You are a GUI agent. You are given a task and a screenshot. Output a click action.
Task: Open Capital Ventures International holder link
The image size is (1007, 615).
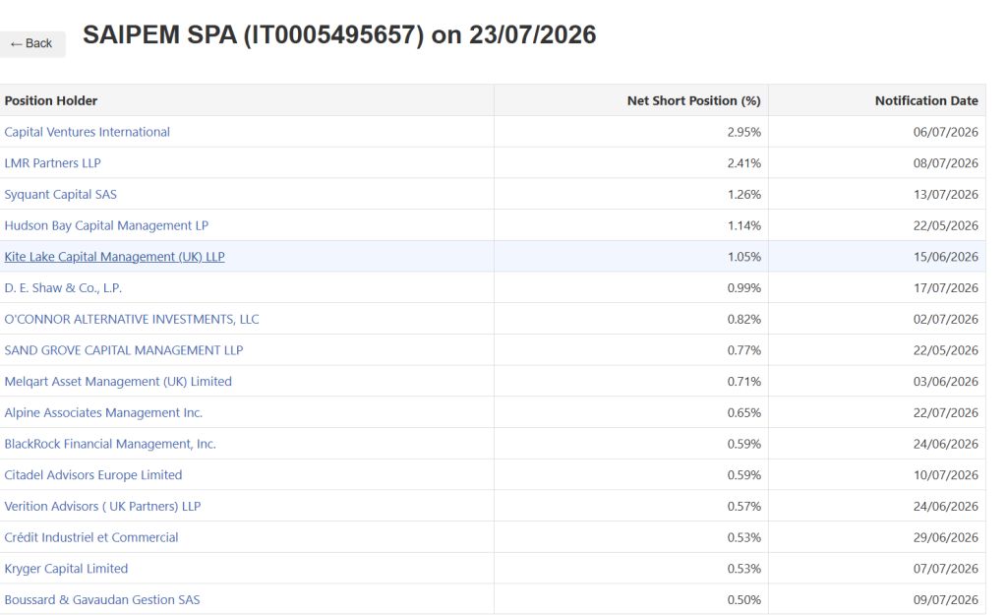88,132
